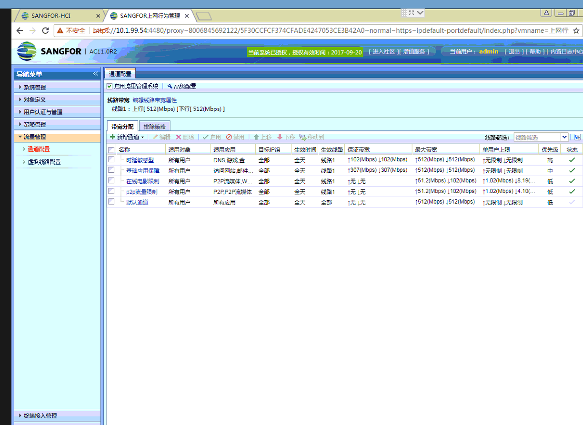Reload the page with refresh icon

(46, 30)
